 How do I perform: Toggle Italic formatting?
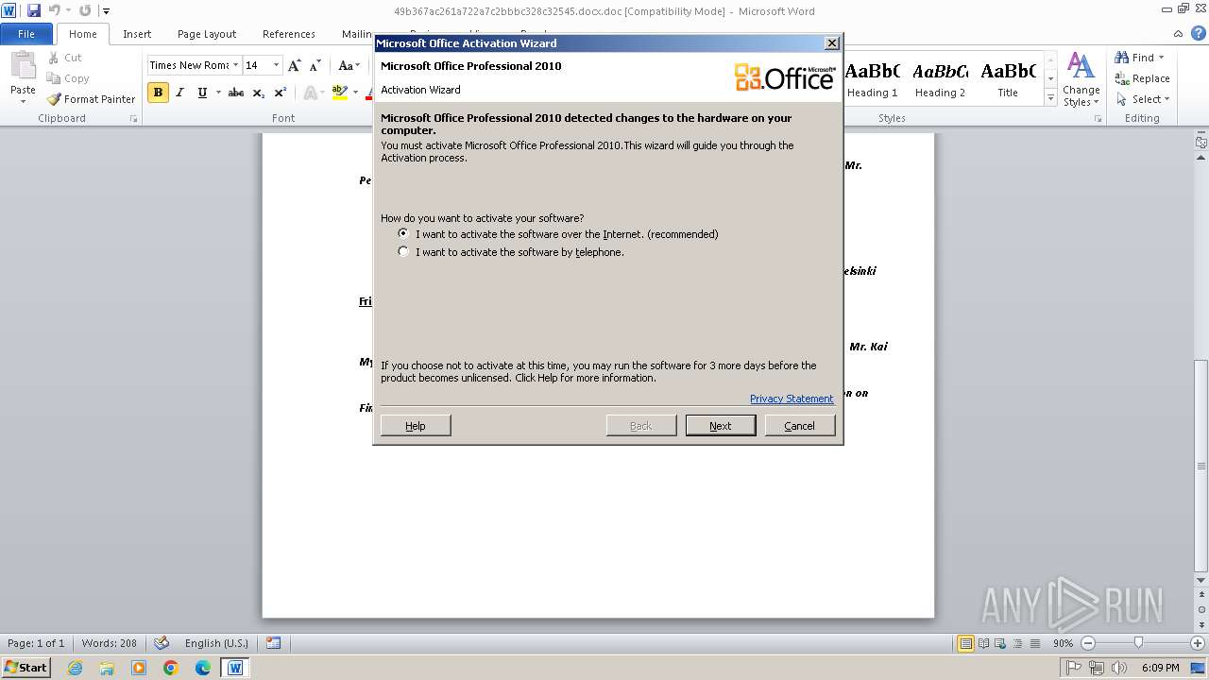click(179, 93)
